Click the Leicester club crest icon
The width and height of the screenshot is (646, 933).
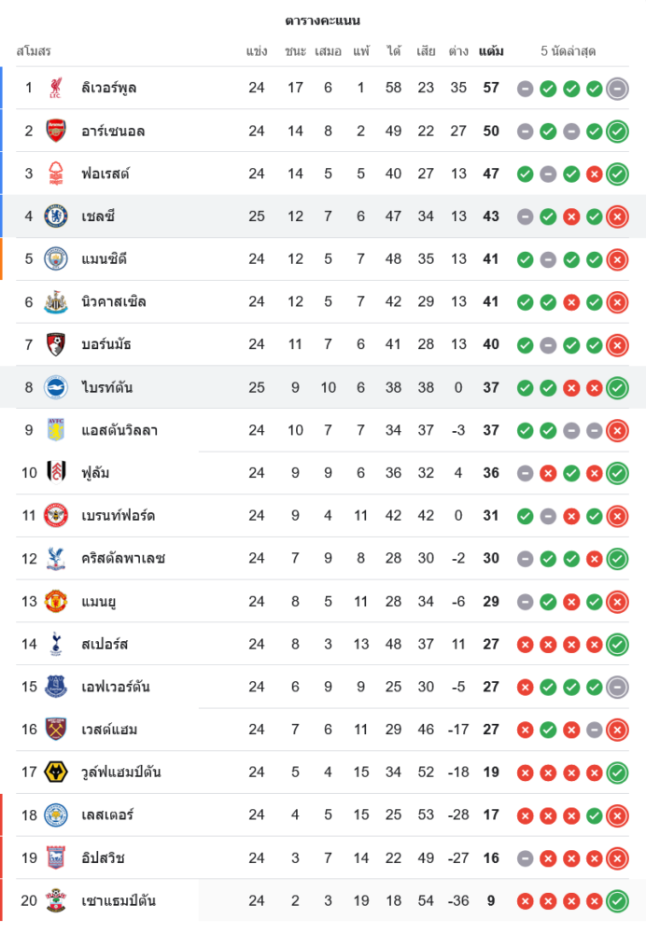(56, 815)
